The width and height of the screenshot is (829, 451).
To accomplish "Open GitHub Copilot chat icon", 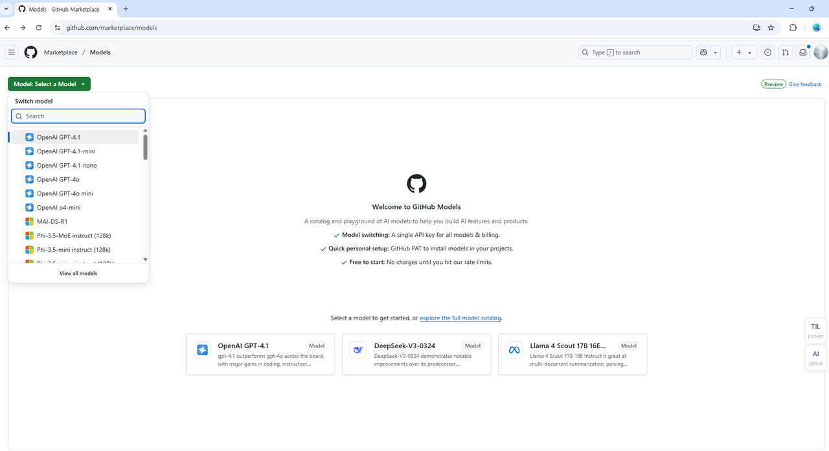I will [x=703, y=52].
